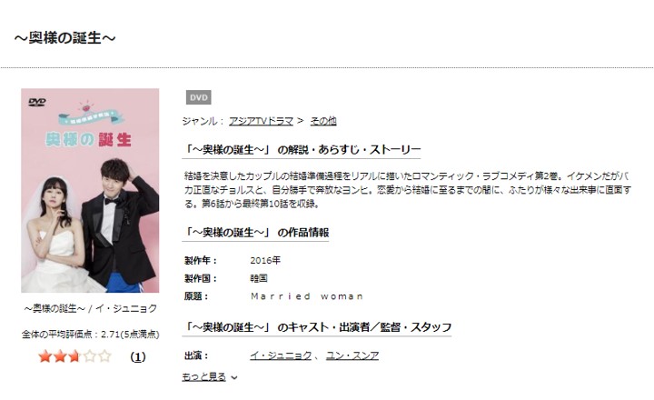Viewport: 654px width, 400px height.
Task: Click the caption ～奥様の誕生～ / イ・ジュニョク
Action: pyautogui.click(x=91, y=308)
